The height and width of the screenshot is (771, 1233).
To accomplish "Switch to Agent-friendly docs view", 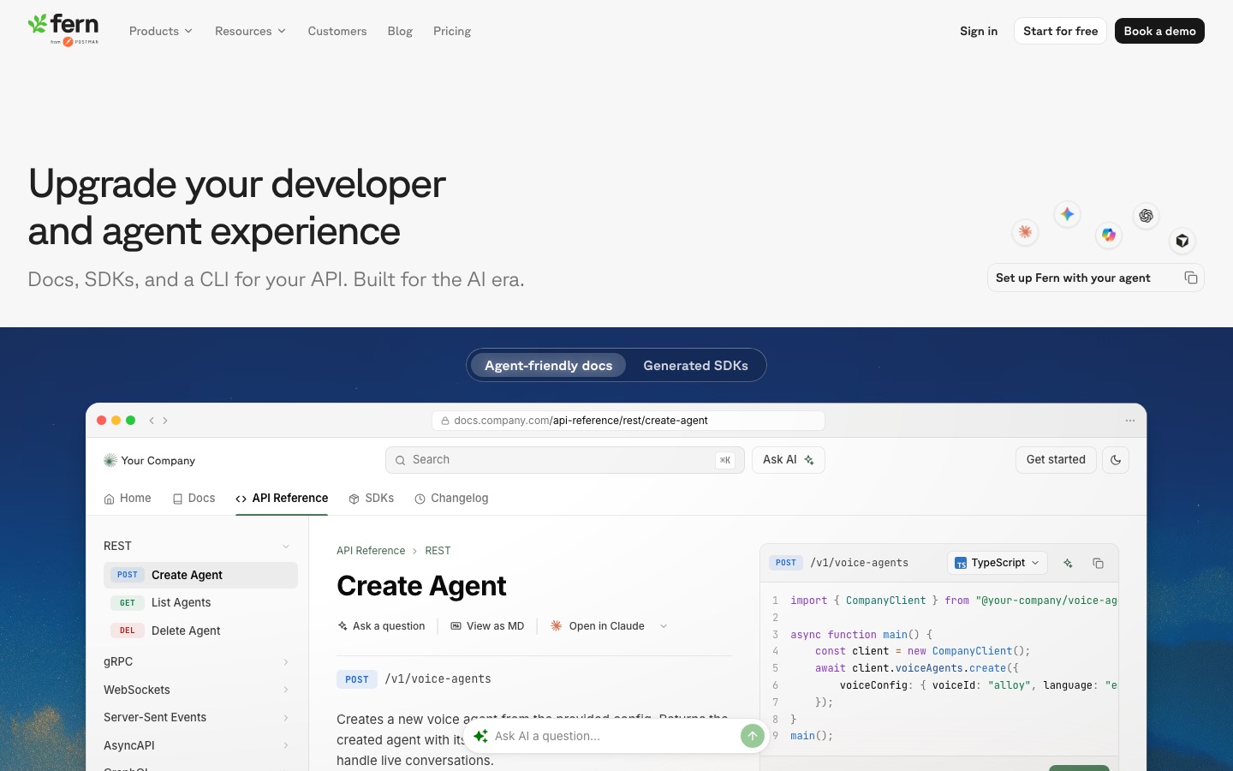I will pos(549,366).
